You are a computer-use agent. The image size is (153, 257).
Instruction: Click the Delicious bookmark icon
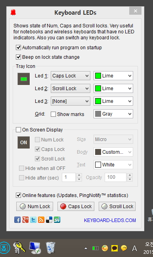click(49, 220)
